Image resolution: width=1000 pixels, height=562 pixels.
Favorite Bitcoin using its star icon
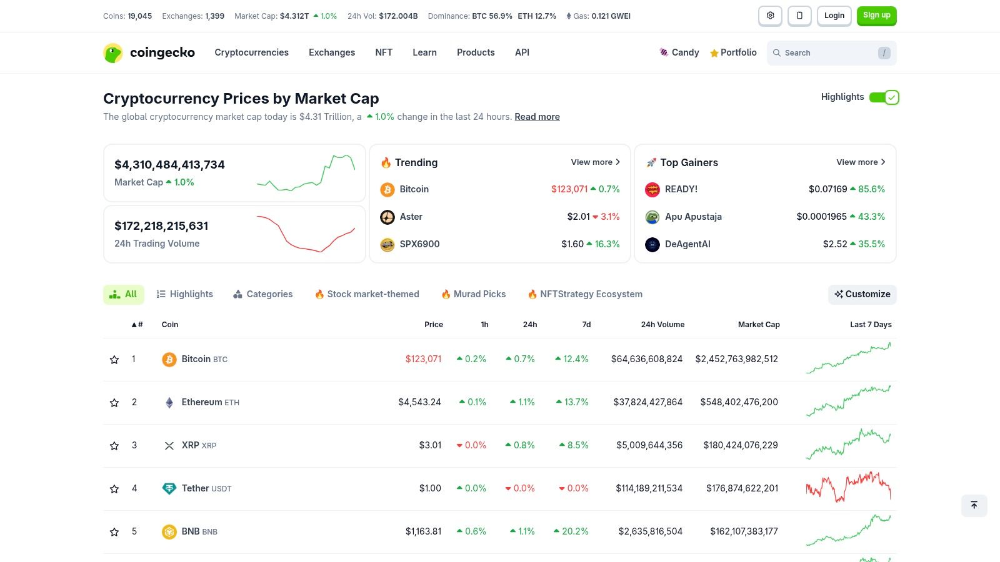[x=114, y=359]
